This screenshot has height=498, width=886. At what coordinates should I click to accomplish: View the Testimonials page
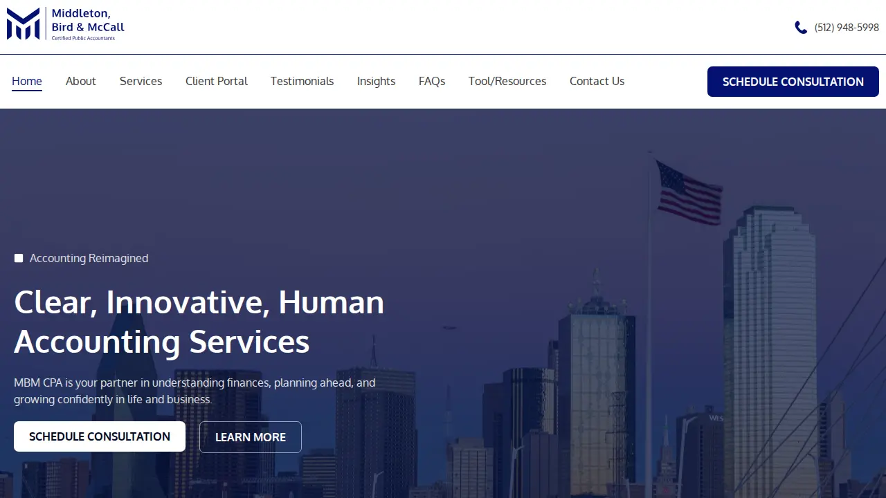click(x=302, y=81)
